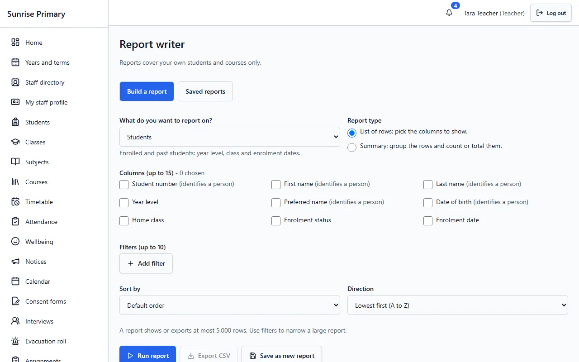
Task: Click the Calendar icon in sidebar
Action: click(15, 281)
